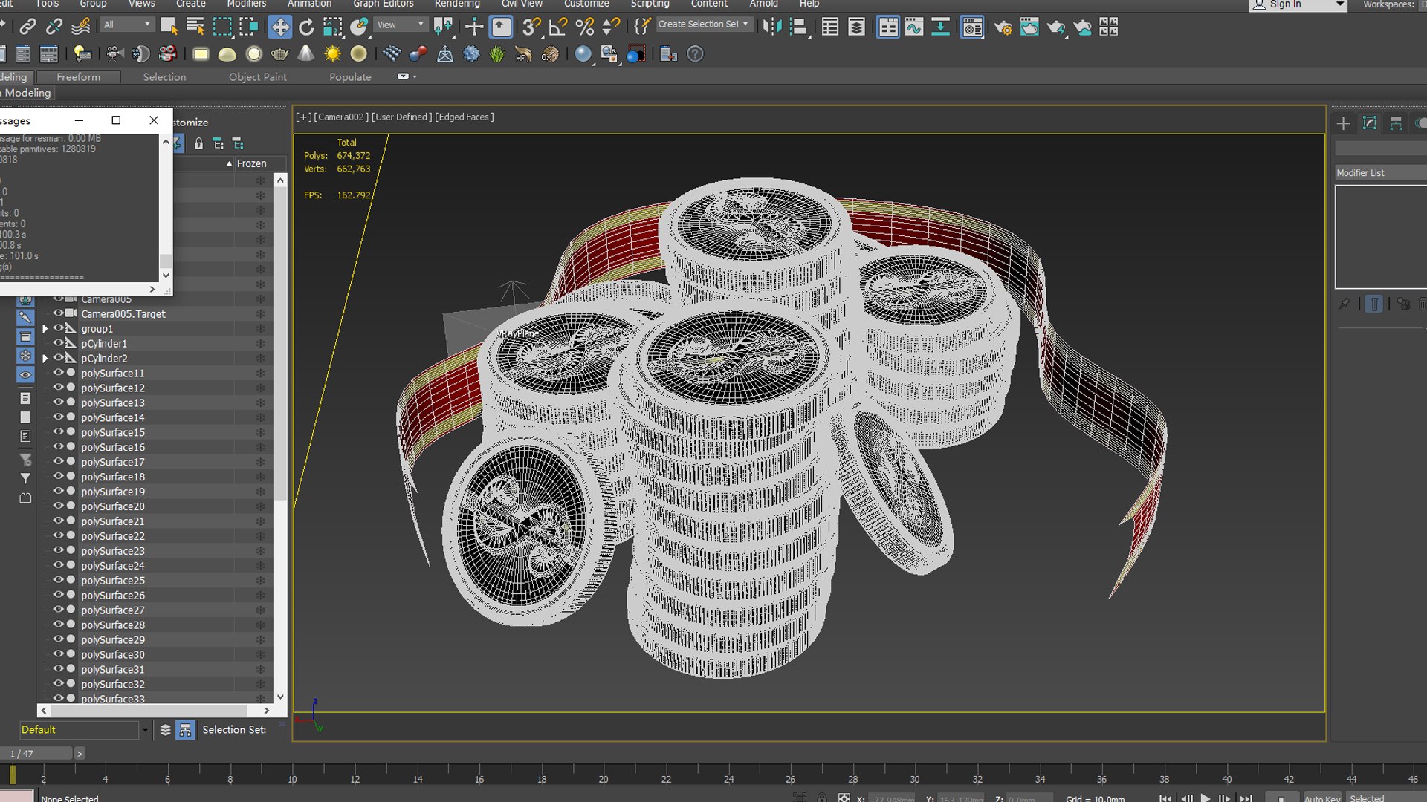Click the Edged Faces viewport label

tap(465, 117)
